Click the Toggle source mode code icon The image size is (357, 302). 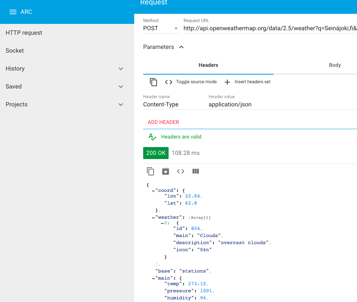click(169, 82)
